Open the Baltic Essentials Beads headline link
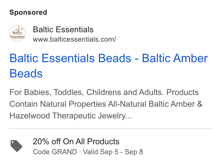The height and width of the screenshot is (163, 223). [x=109, y=66]
